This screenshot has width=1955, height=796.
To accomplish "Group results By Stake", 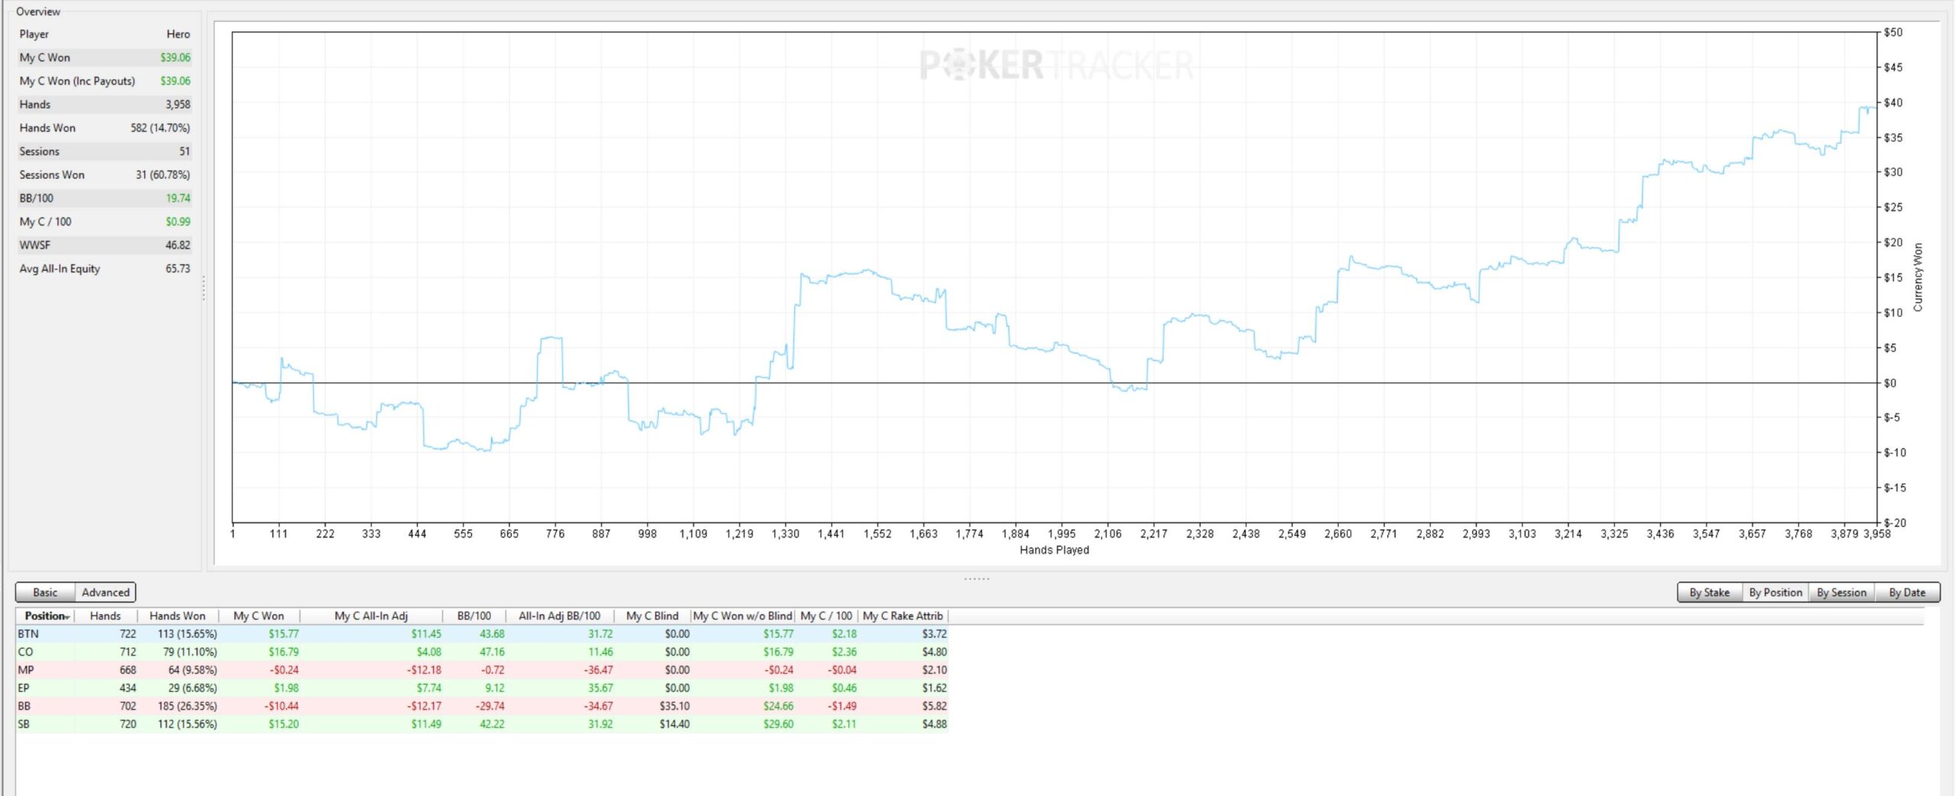I will [1709, 592].
